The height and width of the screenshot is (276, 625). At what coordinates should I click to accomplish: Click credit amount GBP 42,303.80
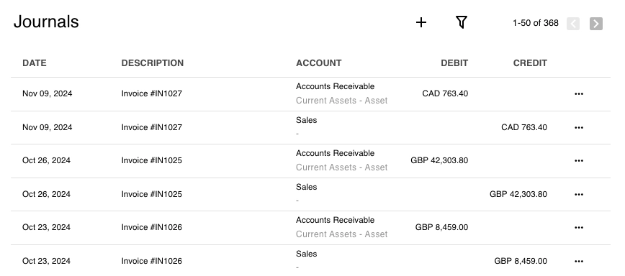(x=518, y=195)
